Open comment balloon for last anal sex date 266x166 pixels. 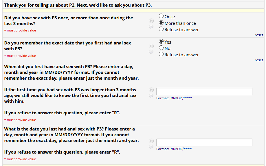point(151,147)
